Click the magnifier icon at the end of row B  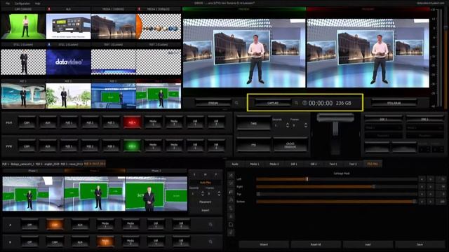(210, 241)
